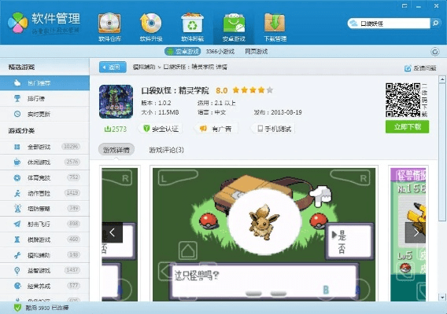Screen dimensions: 447x314
Task: Switch to the 游戏详情 tab
Action: click(116, 150)
